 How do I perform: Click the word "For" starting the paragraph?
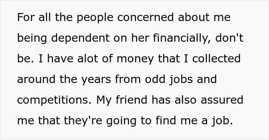[26, 17]
